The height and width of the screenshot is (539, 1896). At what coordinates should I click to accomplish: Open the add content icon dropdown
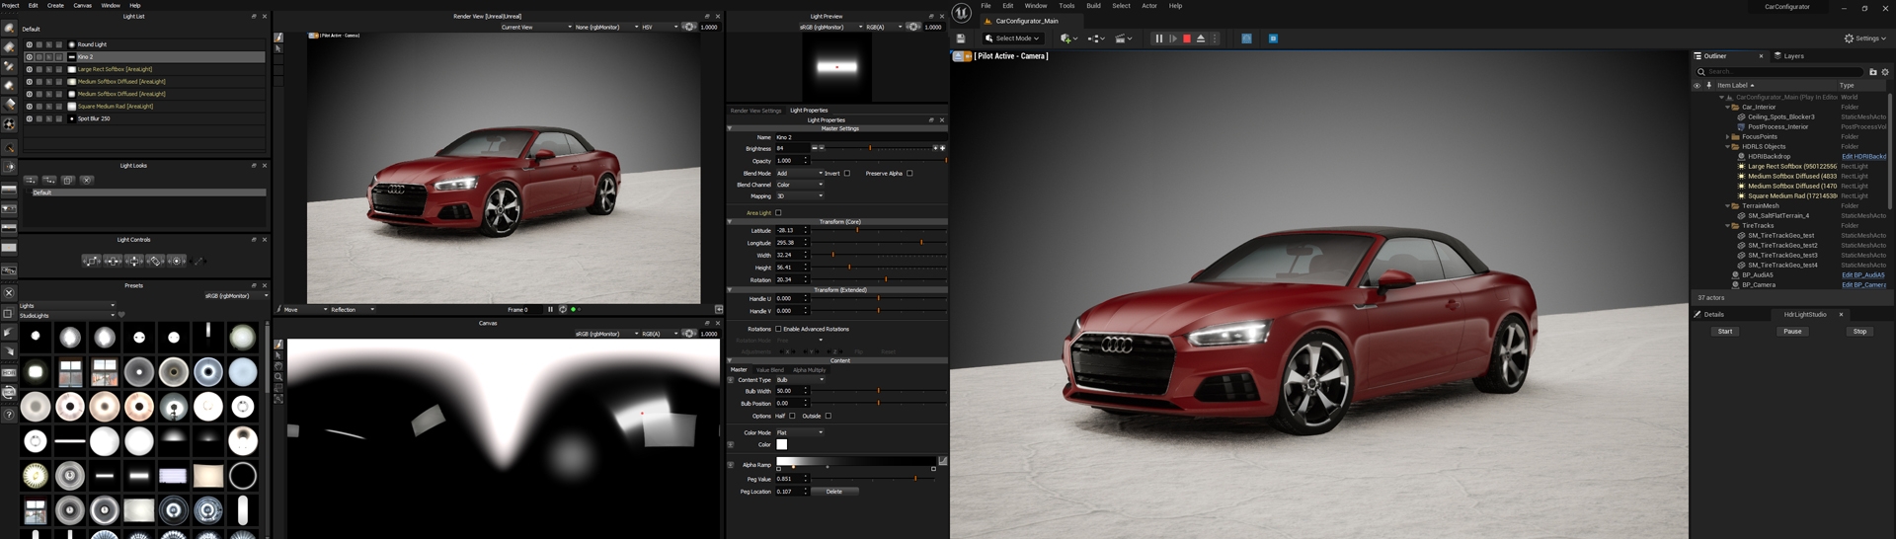click(1068, 38)
